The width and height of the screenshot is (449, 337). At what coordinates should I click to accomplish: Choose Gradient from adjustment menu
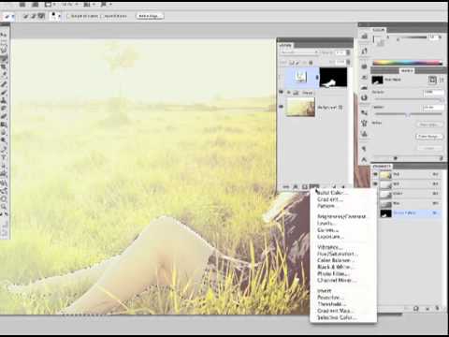pos(330,199)
